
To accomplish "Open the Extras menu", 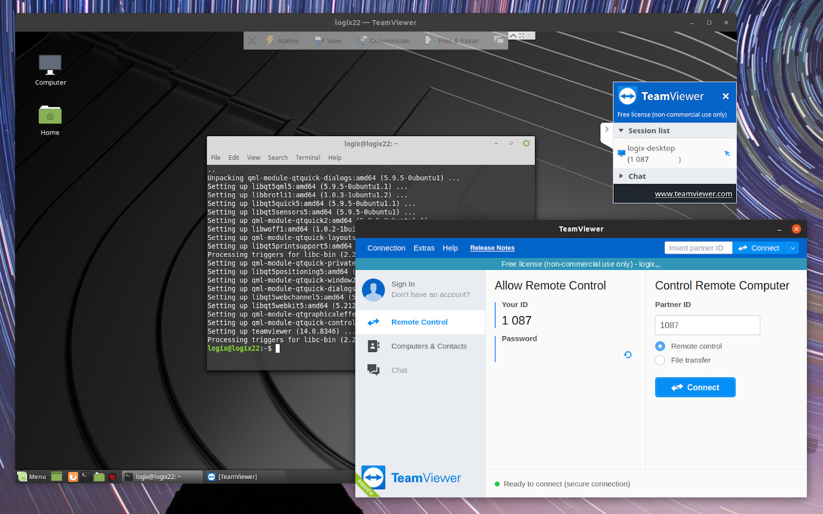I will click(423, 248).
